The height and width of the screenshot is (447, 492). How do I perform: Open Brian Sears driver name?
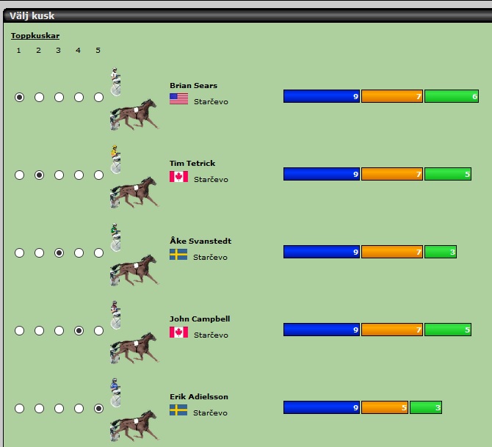[x=193, y=86]
